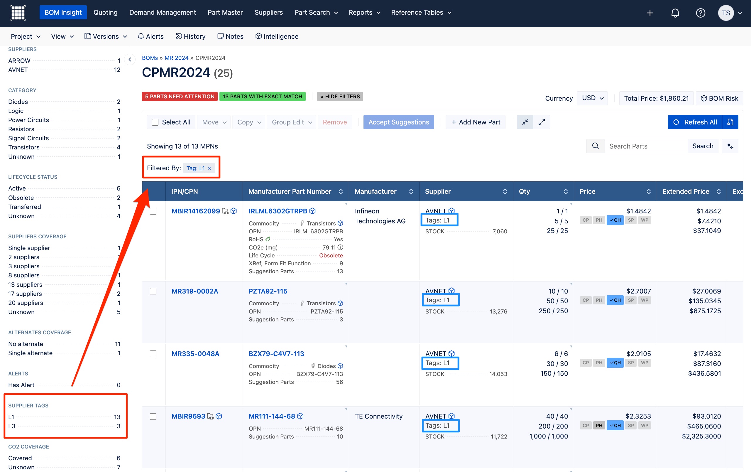Open the Quoting tab
The image size is (751, 472).
point(105,13)
